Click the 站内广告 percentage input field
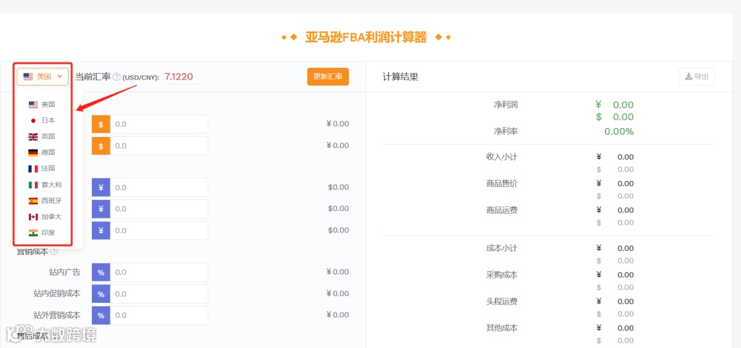Viewport: 741px width, 348px height. click(158, 273)
